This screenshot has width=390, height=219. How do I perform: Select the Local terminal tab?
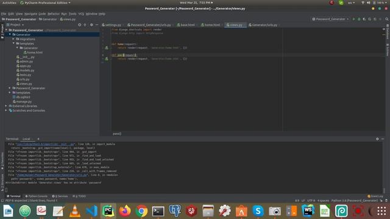[x=26, y=139]
